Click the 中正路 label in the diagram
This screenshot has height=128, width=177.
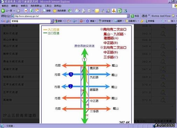click(x=94, y=101)
